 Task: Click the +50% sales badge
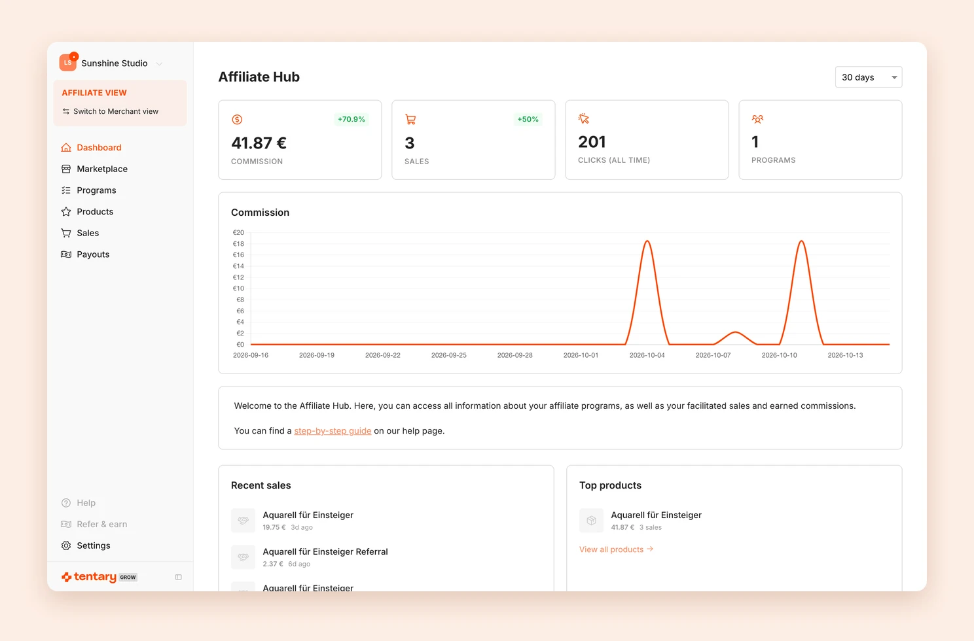pyautogui.click(x=528, y=119)
